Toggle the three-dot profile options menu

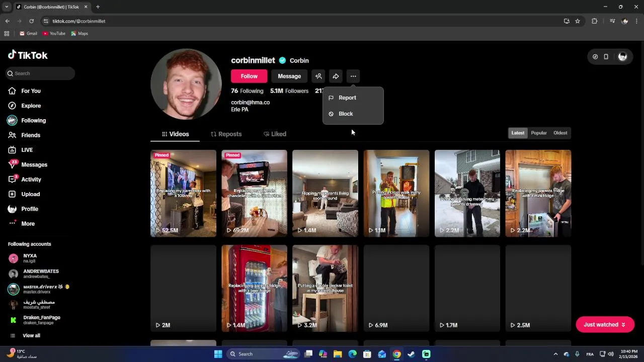click(x=353, y=76)
